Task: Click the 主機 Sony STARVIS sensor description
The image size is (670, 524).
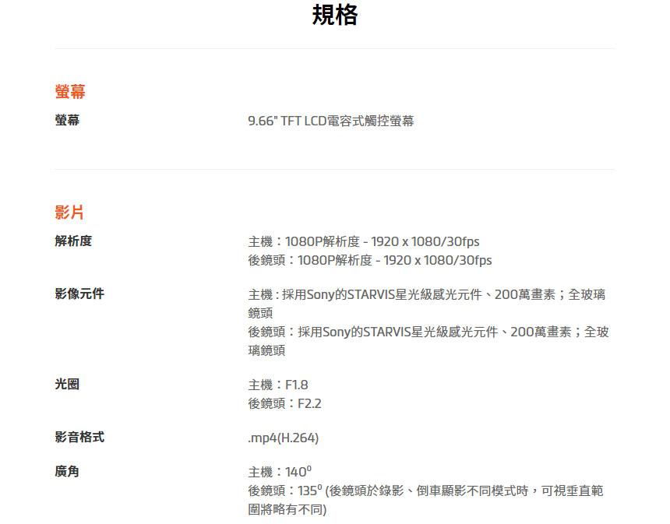Action: 427,295
